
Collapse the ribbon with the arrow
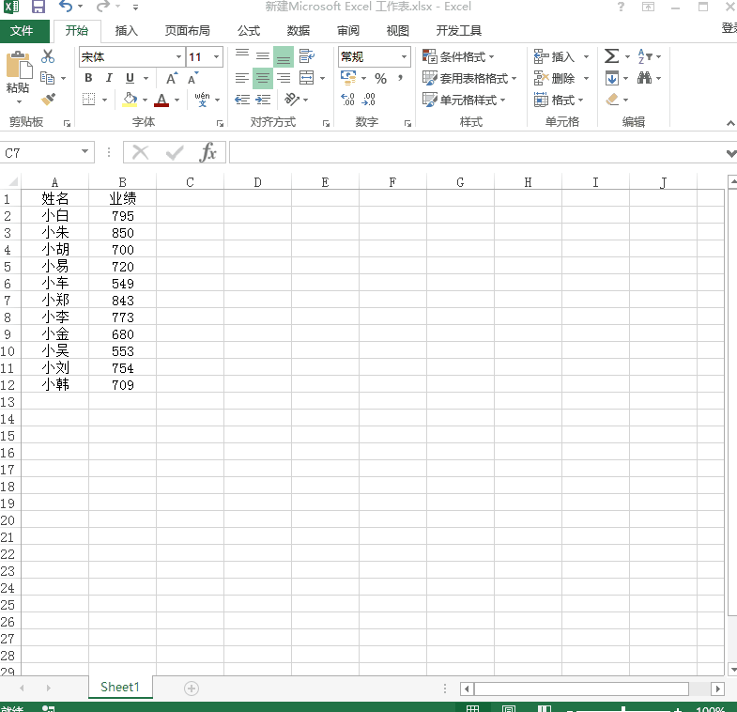(x=729, y=123)
